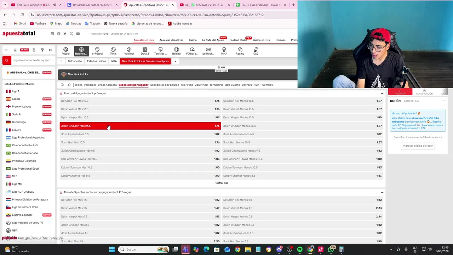Select Jalen Brunson Menos 26.5 odds
The image size is (453, 255).
[x=303, y=126]
